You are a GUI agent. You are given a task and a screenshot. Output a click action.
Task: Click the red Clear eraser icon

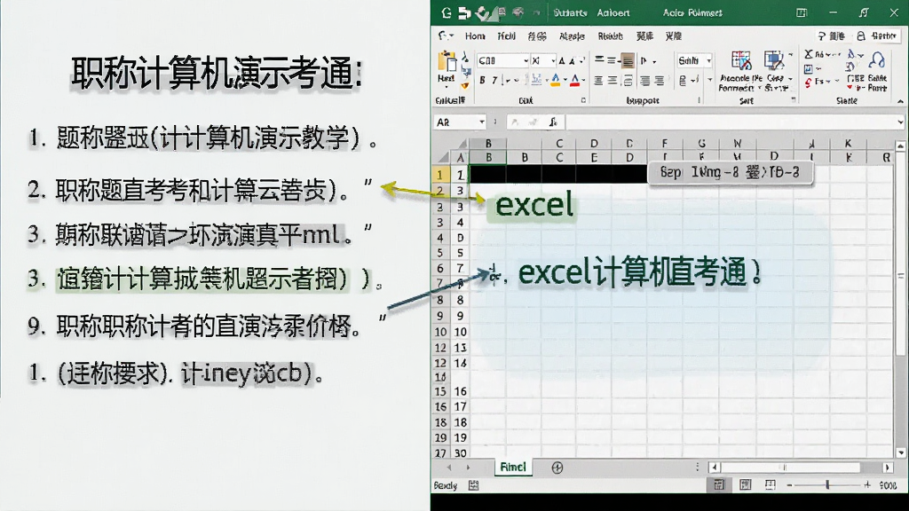[x=808, y=83]
